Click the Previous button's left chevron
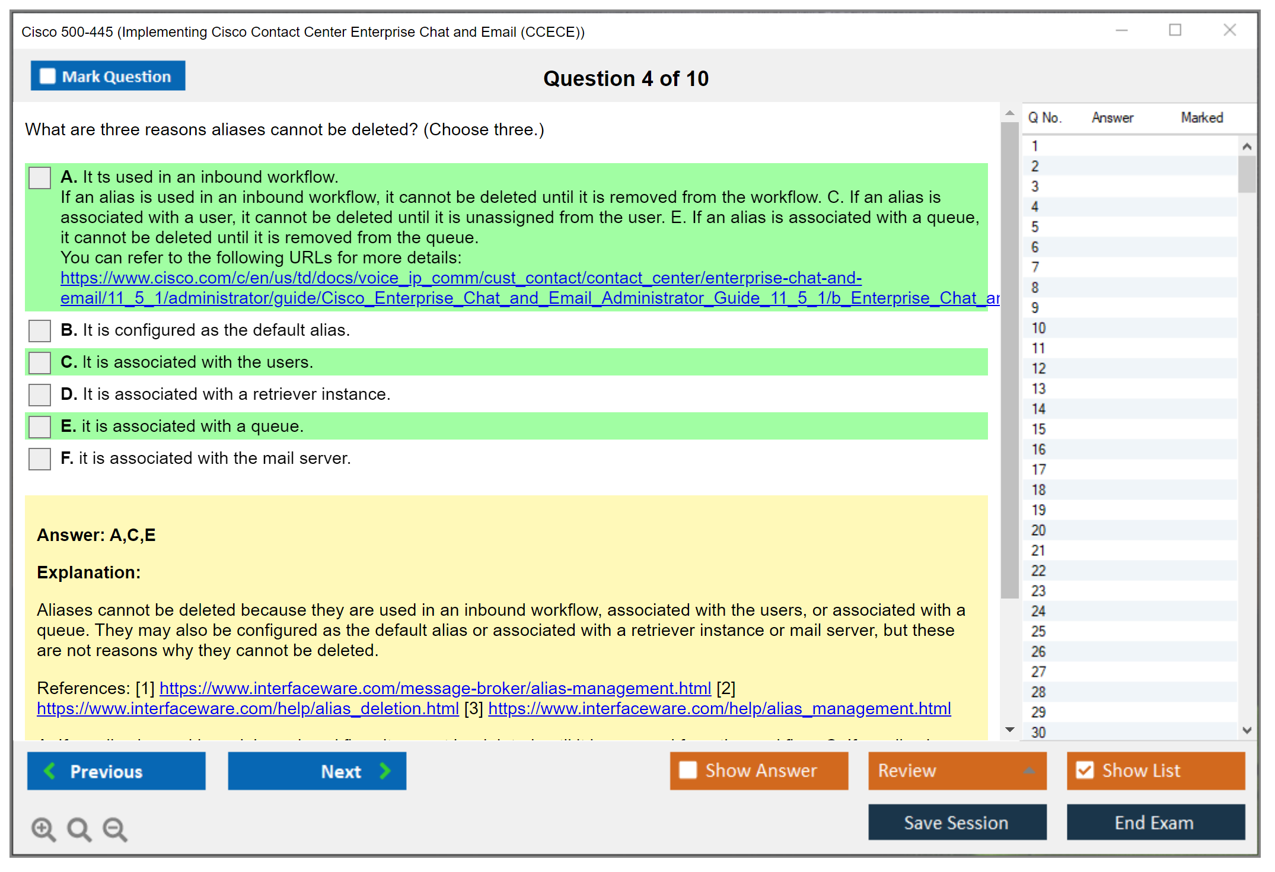Image resolution: width=1275 pixels, height=872 pixels. coord(50,771)
